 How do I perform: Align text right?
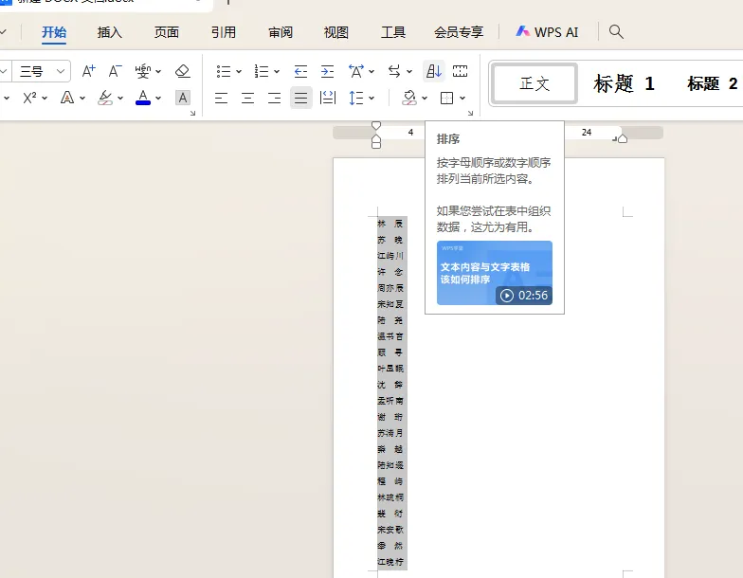(x=274, y=99)
